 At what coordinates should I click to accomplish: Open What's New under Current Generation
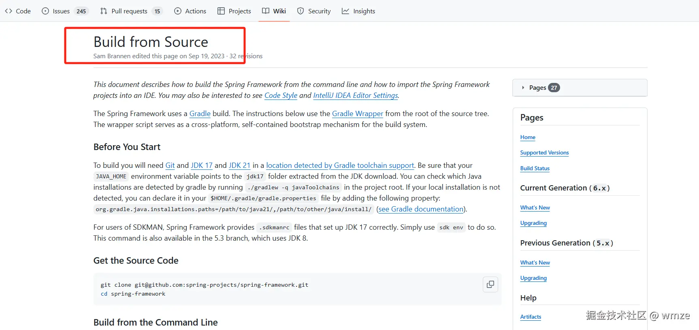coord(535,208)
